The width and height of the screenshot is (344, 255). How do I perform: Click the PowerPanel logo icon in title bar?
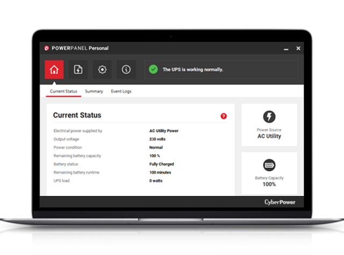(46, 48)
